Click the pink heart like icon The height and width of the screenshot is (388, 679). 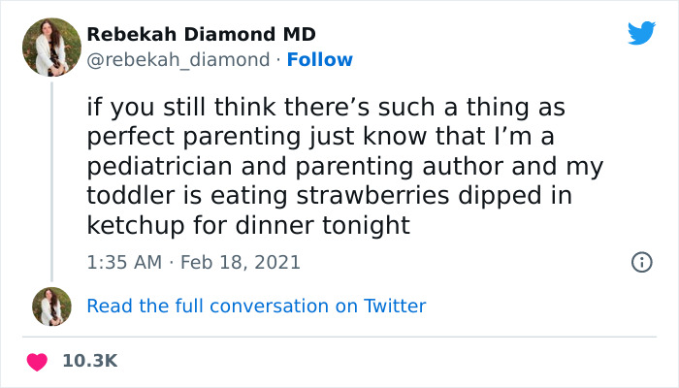click(x=37, y=362)
